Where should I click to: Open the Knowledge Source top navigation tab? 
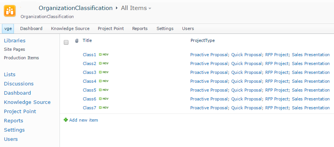tap(70, 28)
